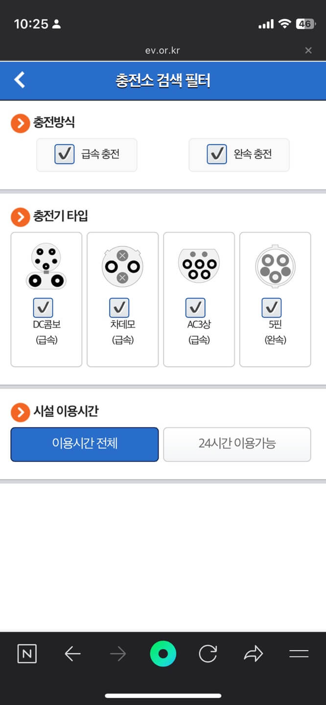The height and width of the screenshot is (705, 326).
Task: Select the AC3상 connector plug icon
Action: coord(199,264)
